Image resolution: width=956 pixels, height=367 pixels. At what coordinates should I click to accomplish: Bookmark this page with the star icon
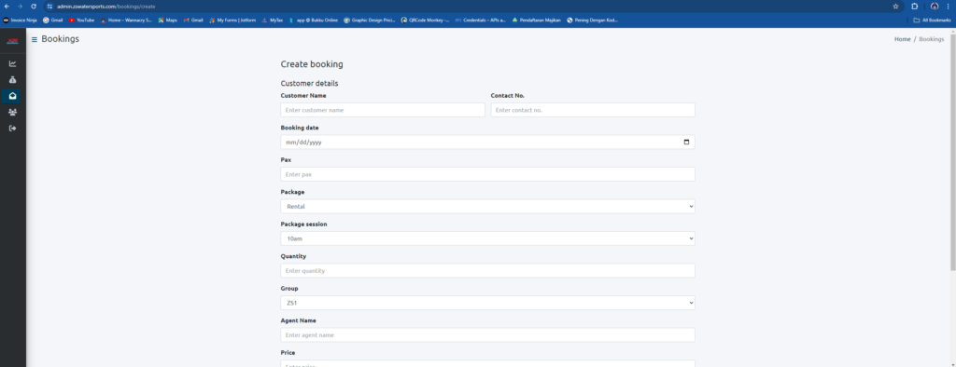[x=895, y=7]
